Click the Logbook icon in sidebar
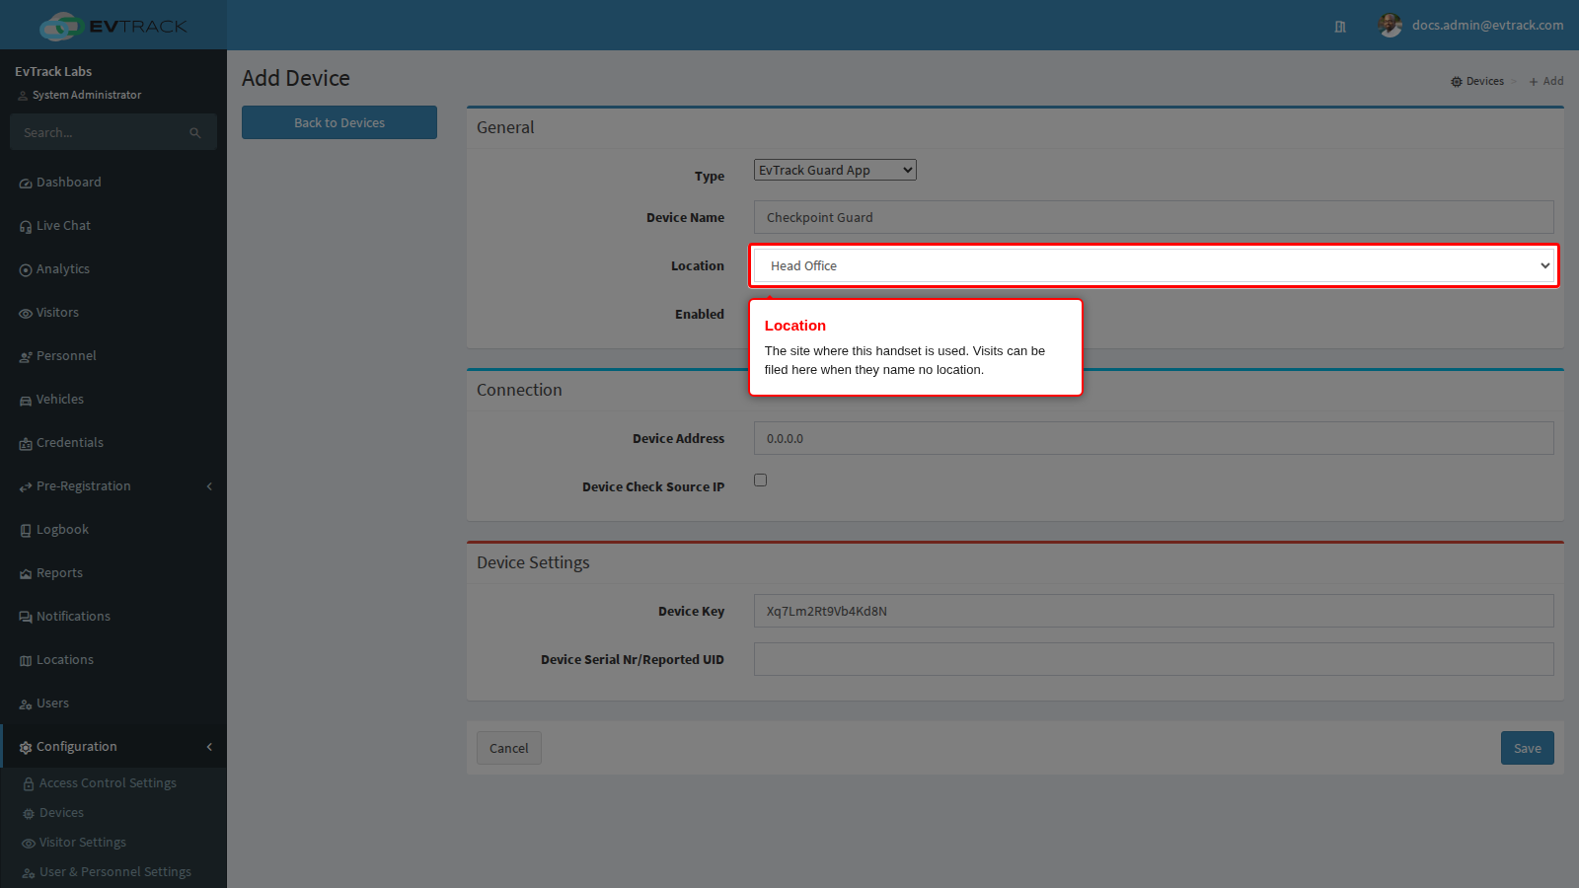The width and height of the screenshot is (1579, 888). [x=26, y=531]
